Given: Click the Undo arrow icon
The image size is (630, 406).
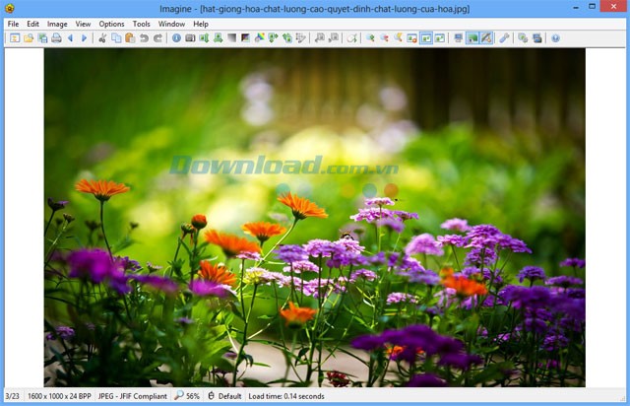Looking at the screenshot, I should click(x=144, y=38).
